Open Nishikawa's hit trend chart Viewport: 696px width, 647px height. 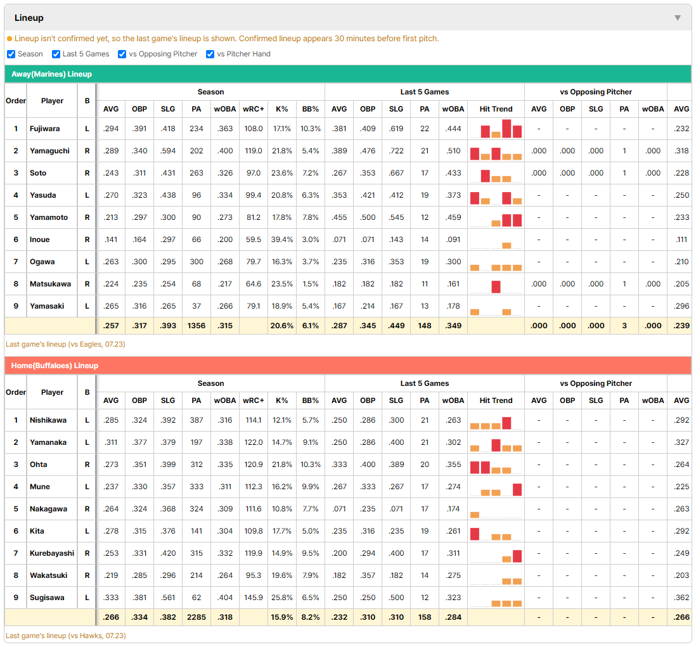[496, 420]
